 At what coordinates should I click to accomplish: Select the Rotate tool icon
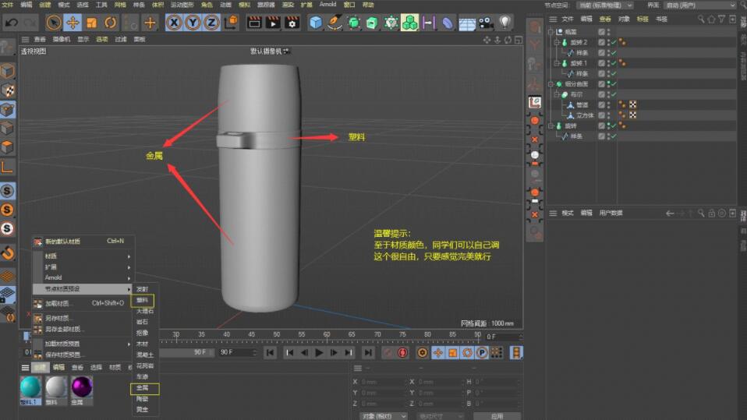coord(111,23)
